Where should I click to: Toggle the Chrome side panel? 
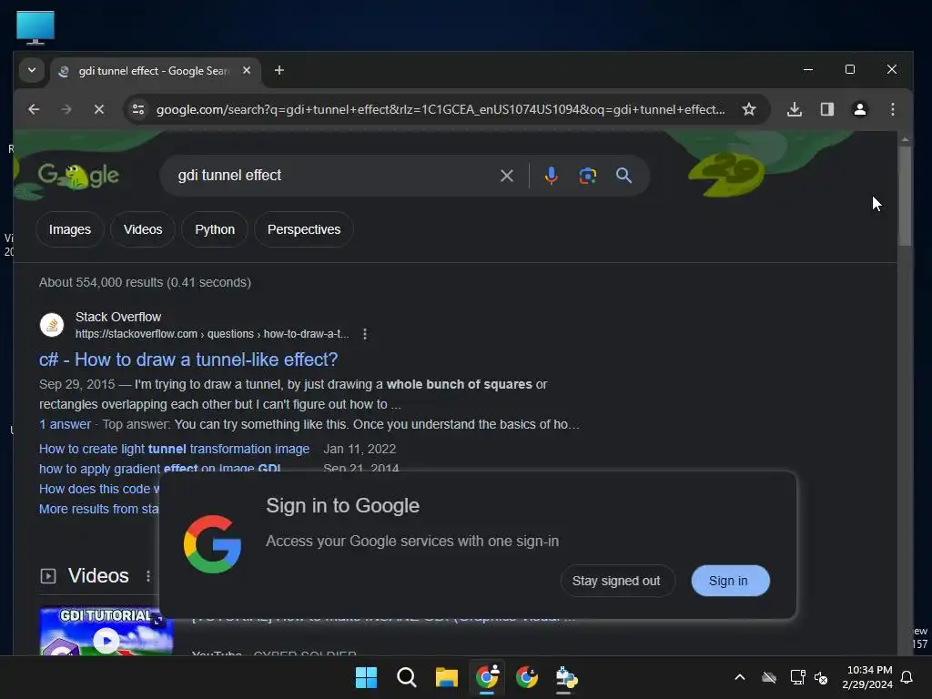coord(827,109)
